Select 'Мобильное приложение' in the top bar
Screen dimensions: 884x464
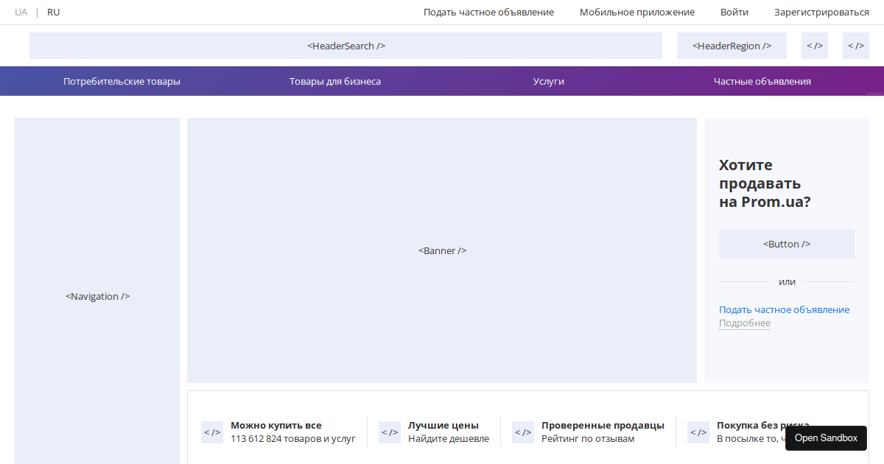pyautogui.click(x=637, y=12)
